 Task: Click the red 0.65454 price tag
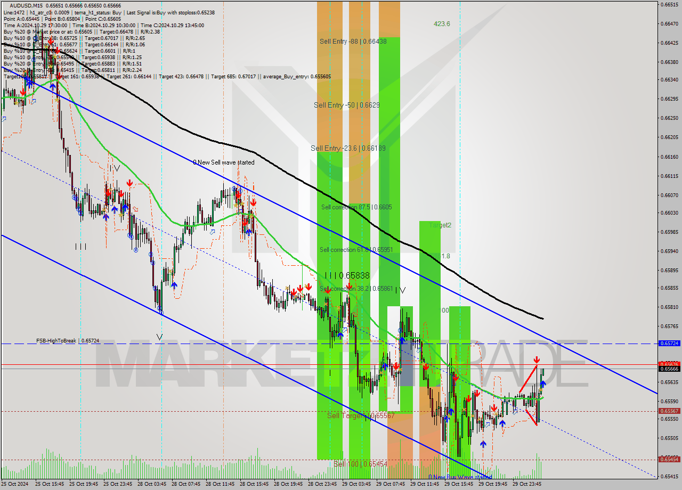point(669,459)
